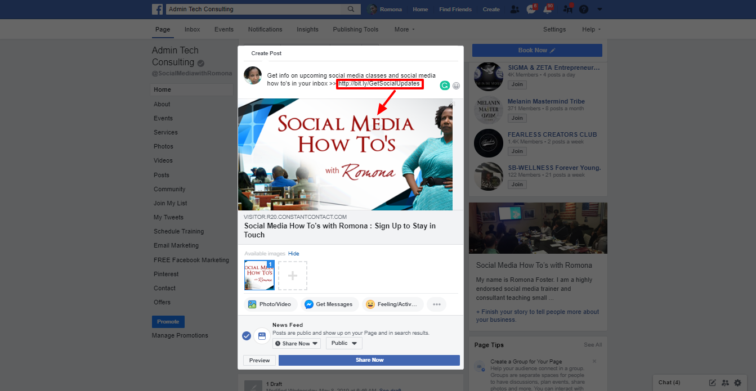This screenshot has width=756, height=391.
Task: Add another image with plus tile
Action: 293,276
